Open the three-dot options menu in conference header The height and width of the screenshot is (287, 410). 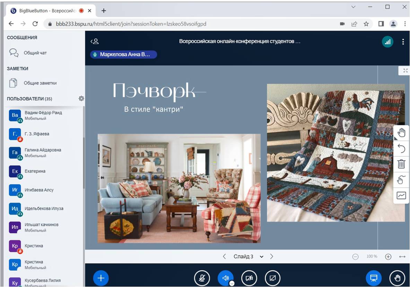(x=403, y=42)
